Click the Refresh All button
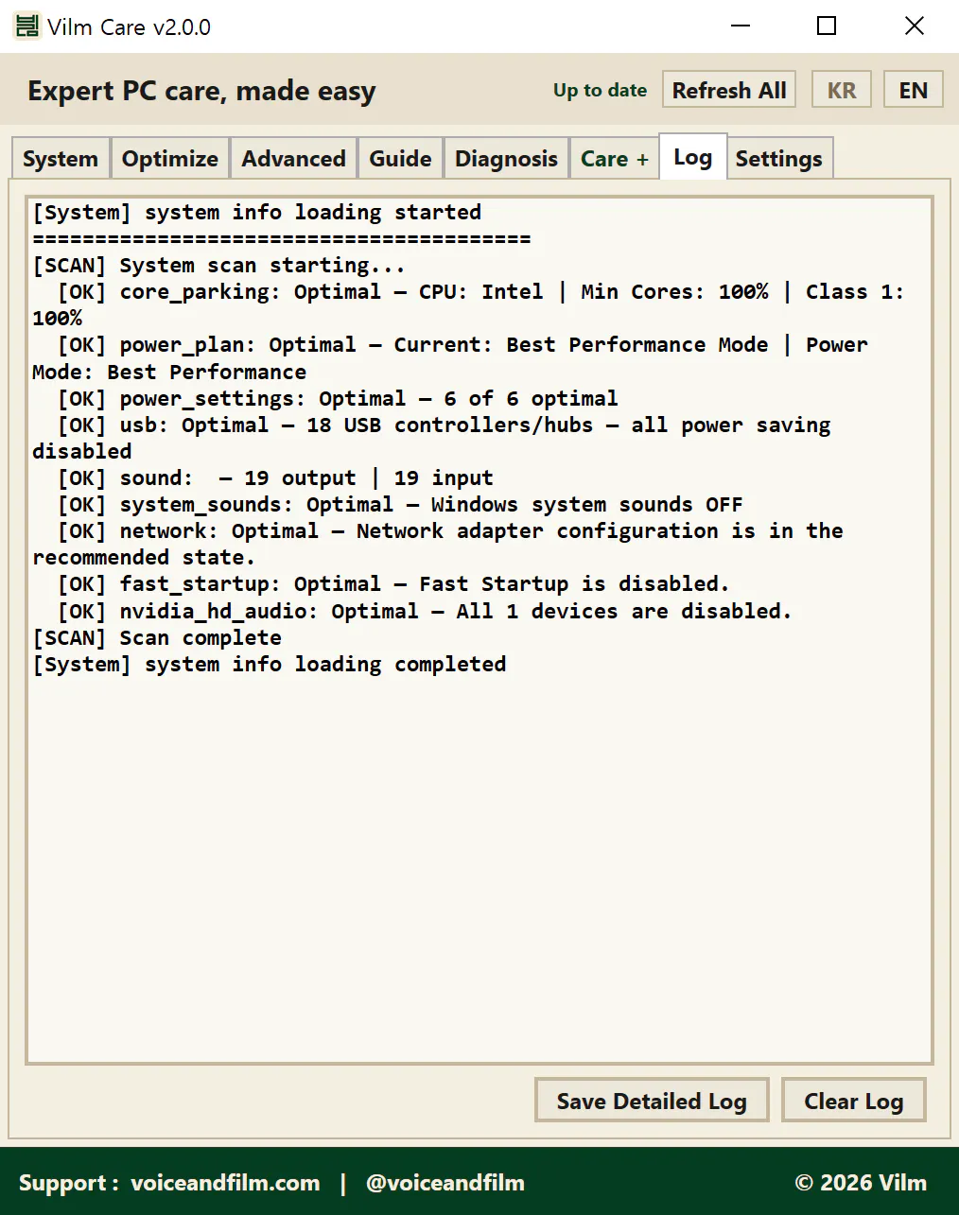 click(x=729, y=90)
